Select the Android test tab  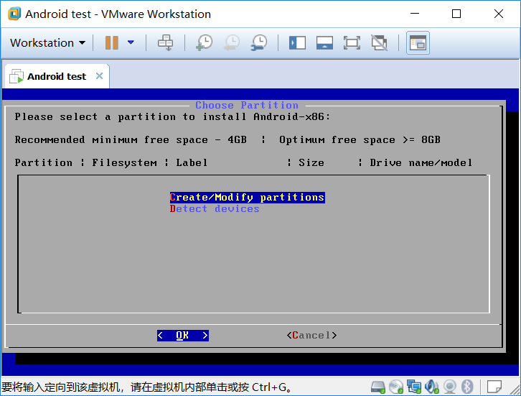click(57, 76)
